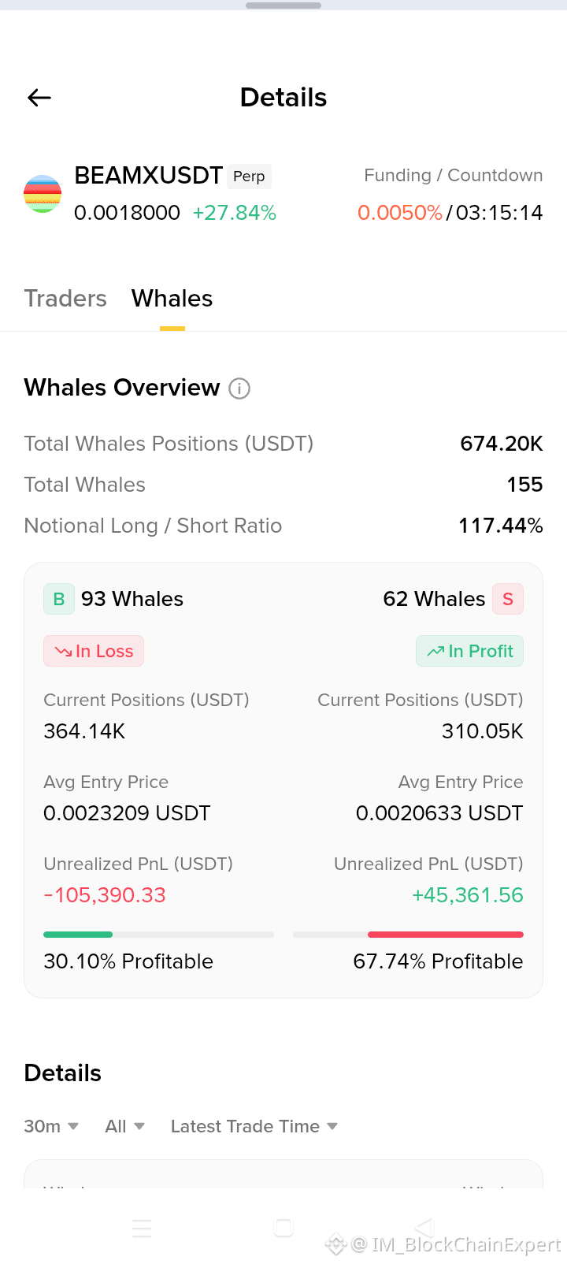Tap the Android home square icon

283,1228
